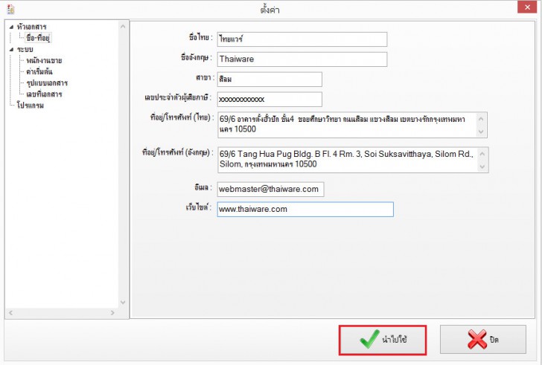
Task: Select ระบบ in the tree
Action: click(25, 49)
